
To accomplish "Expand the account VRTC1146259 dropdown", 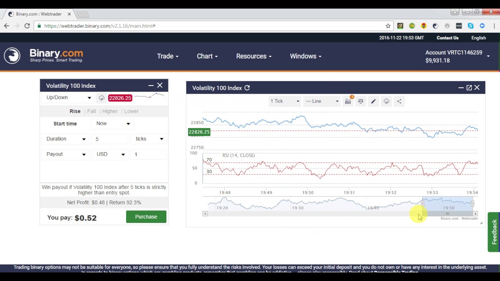I will tap(457, 56).
